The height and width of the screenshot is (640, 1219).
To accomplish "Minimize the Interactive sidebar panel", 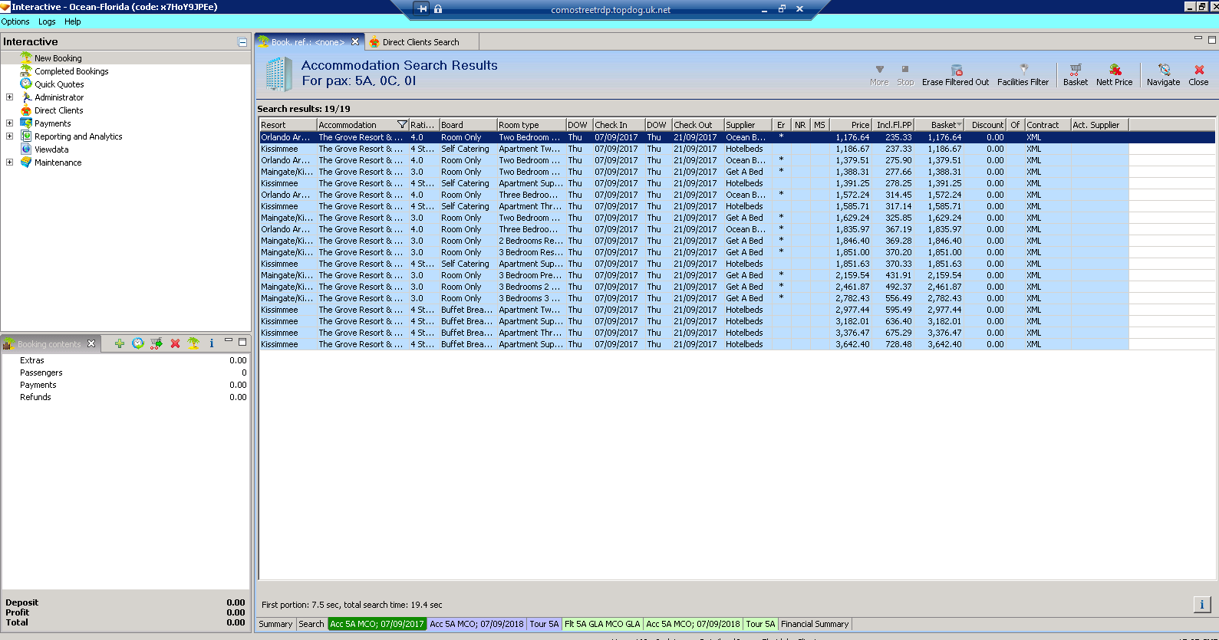I will click(242, 42).
